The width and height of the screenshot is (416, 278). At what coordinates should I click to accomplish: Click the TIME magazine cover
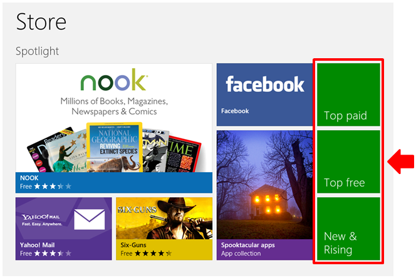pos(184,154)
